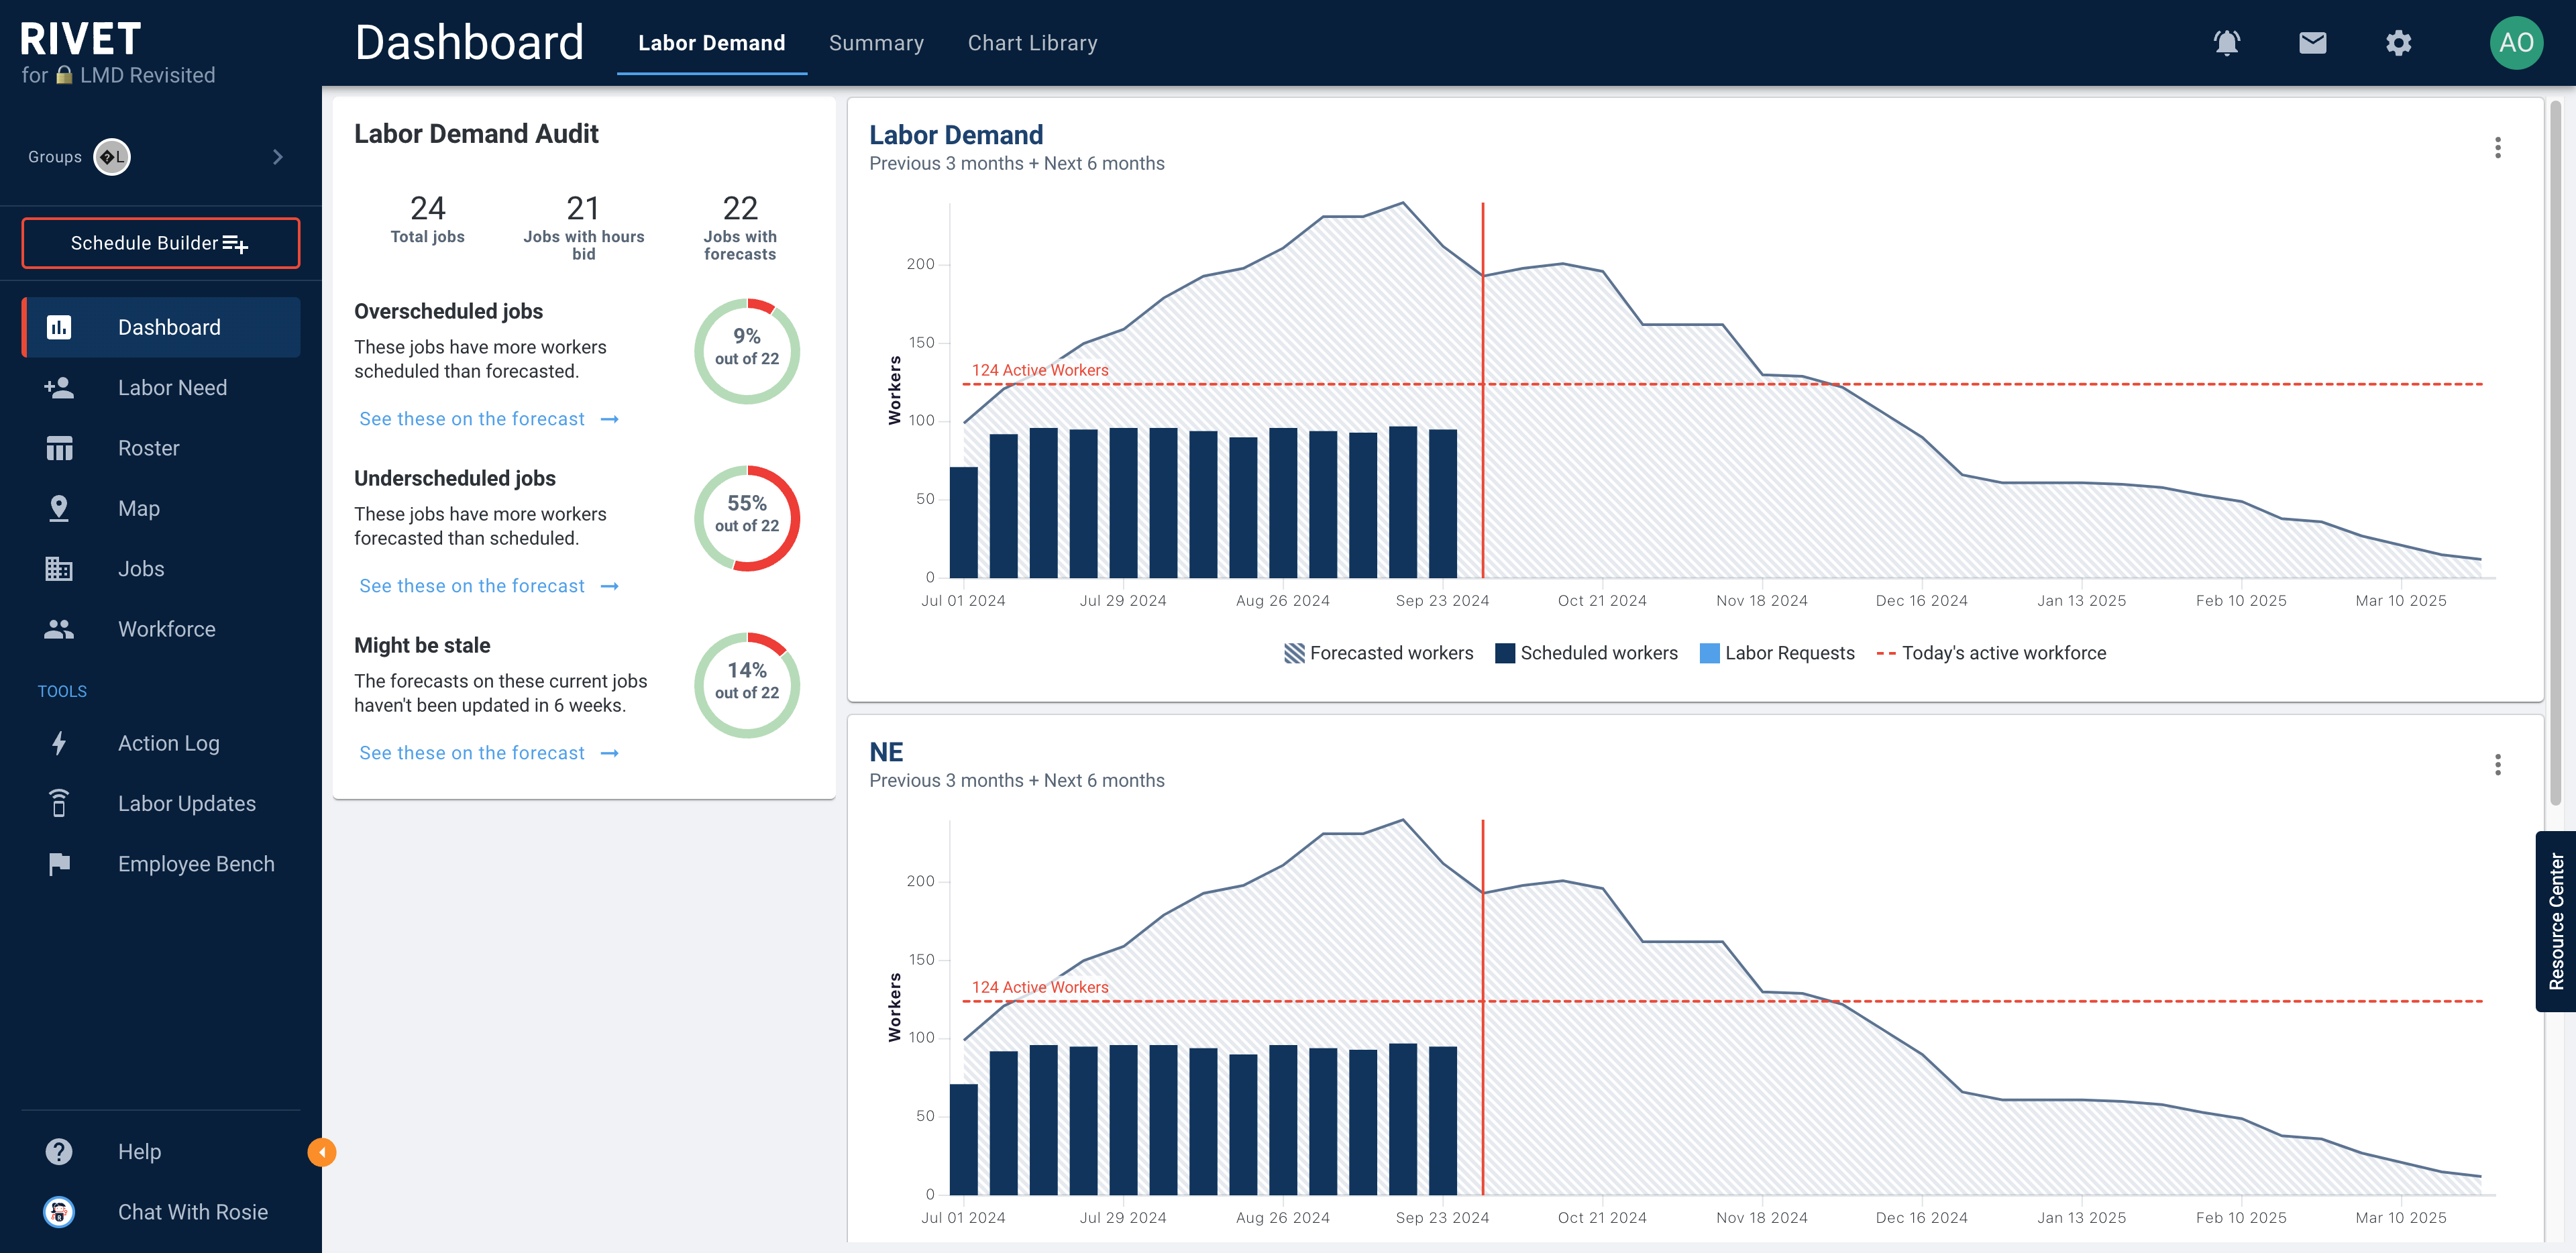Open Labor Updates in the sidebar
Screen dimensions: 2576x1253
pos(161,803)
